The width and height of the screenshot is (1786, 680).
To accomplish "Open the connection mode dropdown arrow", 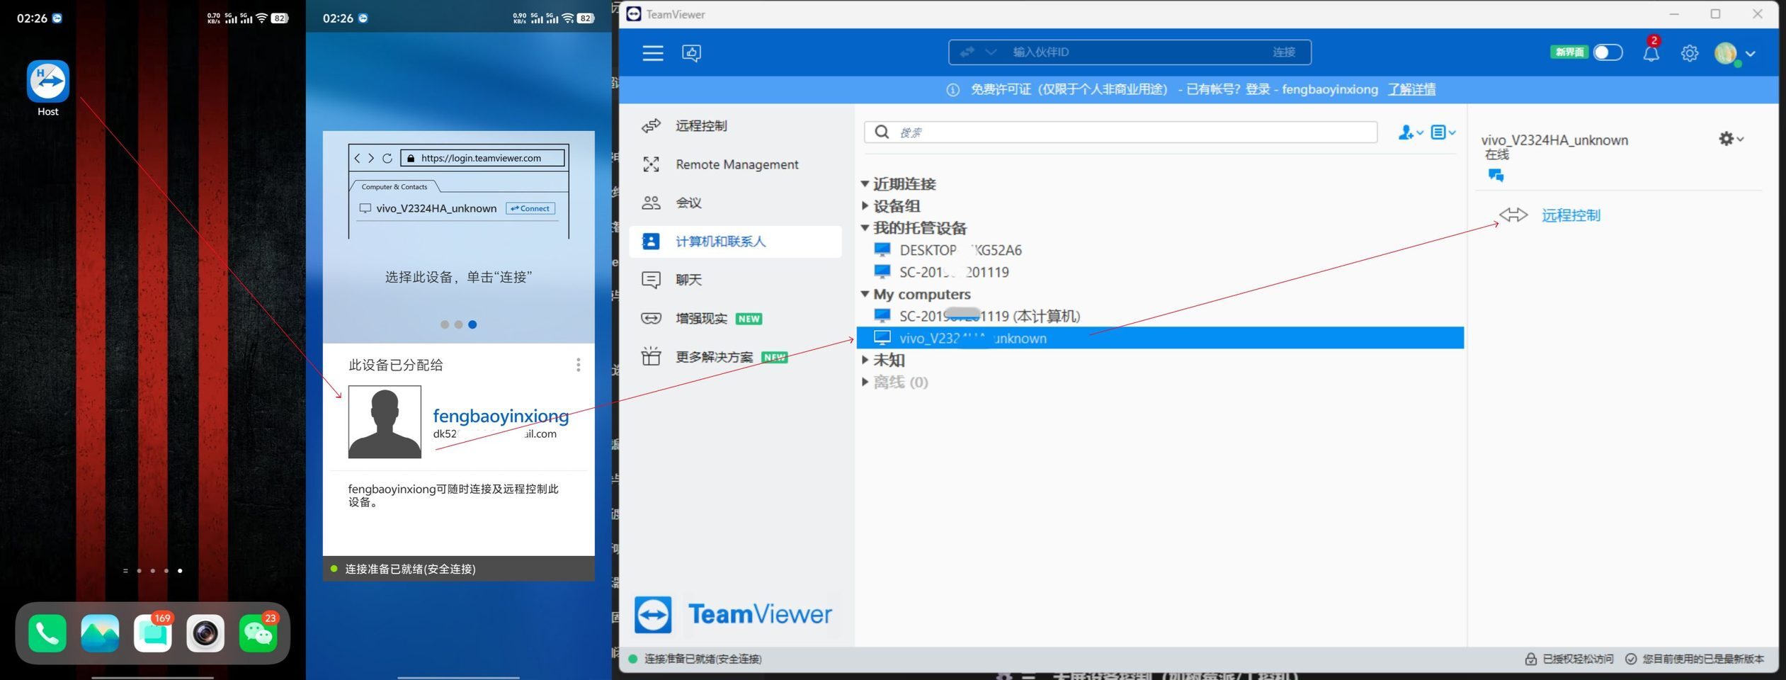I will point(991,52).
